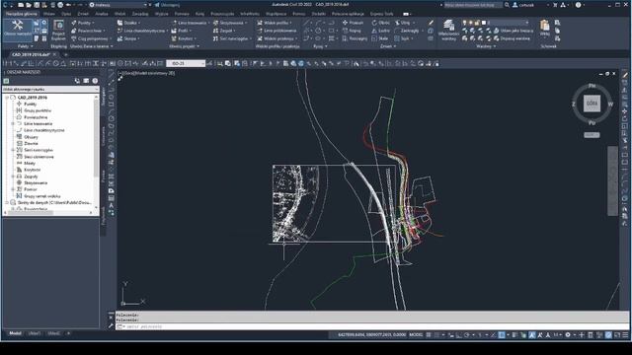Open the workspace selector in title bar
This screenshot has width=632, height=355.
pos(118,5)
